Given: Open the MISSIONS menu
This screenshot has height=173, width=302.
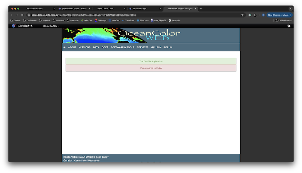Looking at the screenshot, I should [x=84, y=47].
